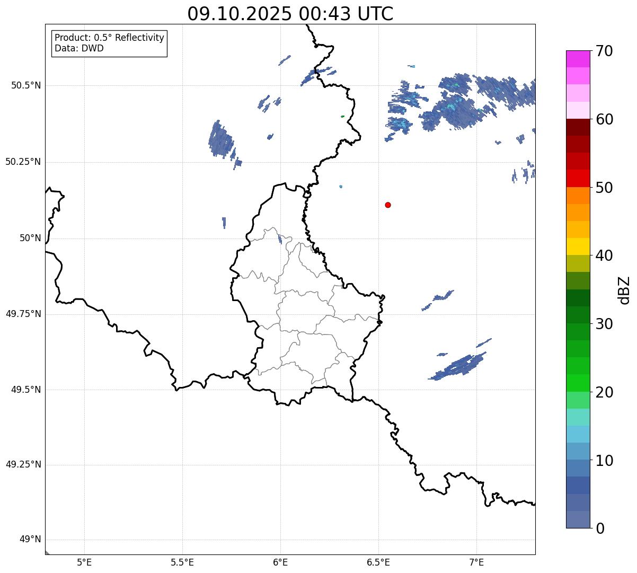Click the colorbar tick label 20
This screenshot has width=637, height=573.
[x=604, y=392]
